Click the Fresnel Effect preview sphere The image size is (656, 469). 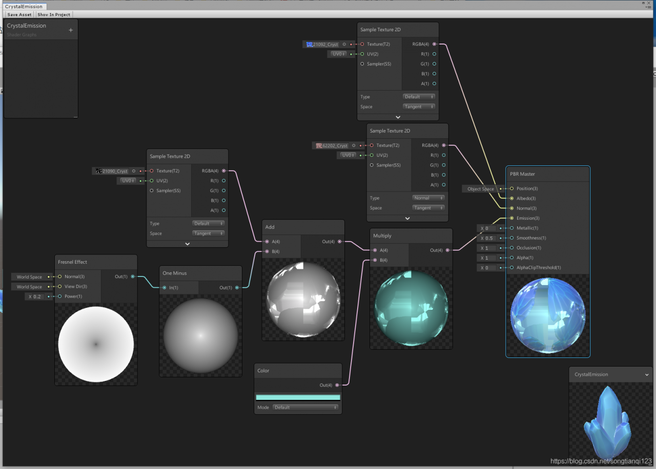point(96,344)
